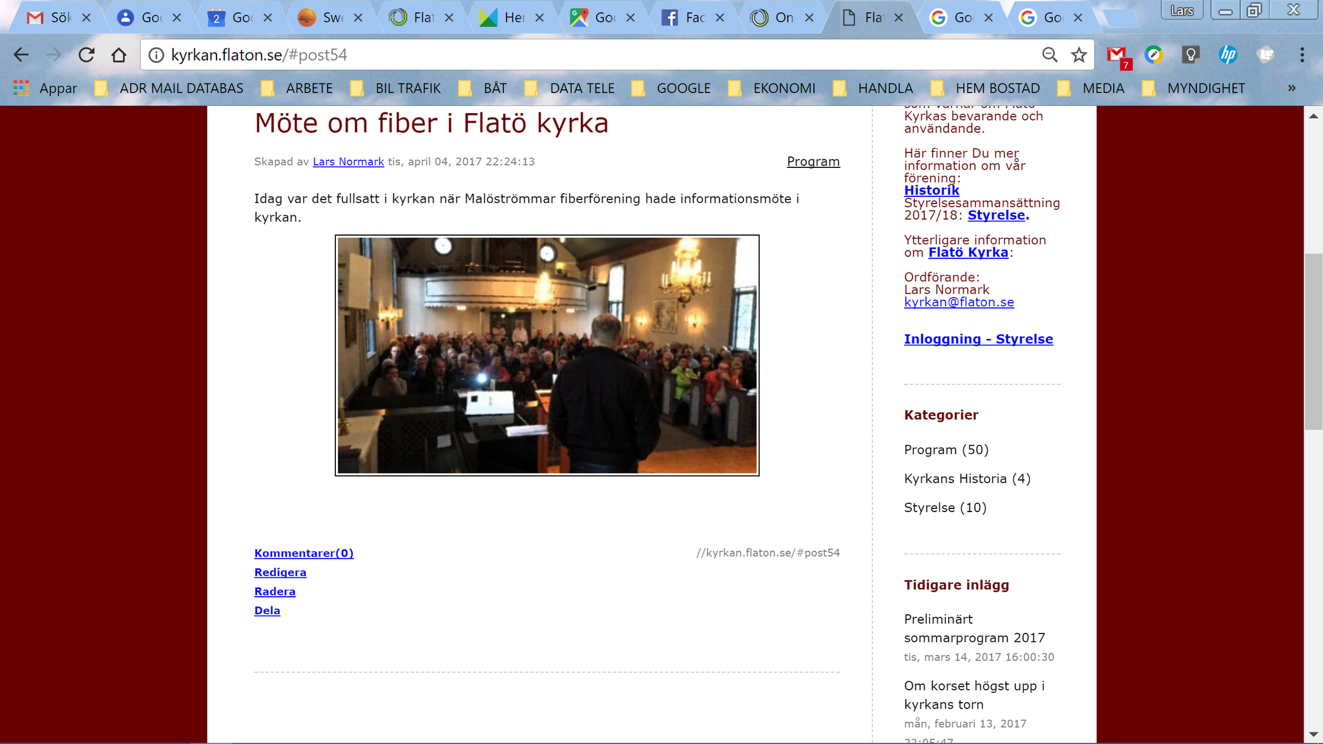The height and width of the screenshot is (744, 1323).
Task: Open the ARBETE bookmark folder
Action: pyautogui.click(x=297, y=88)
